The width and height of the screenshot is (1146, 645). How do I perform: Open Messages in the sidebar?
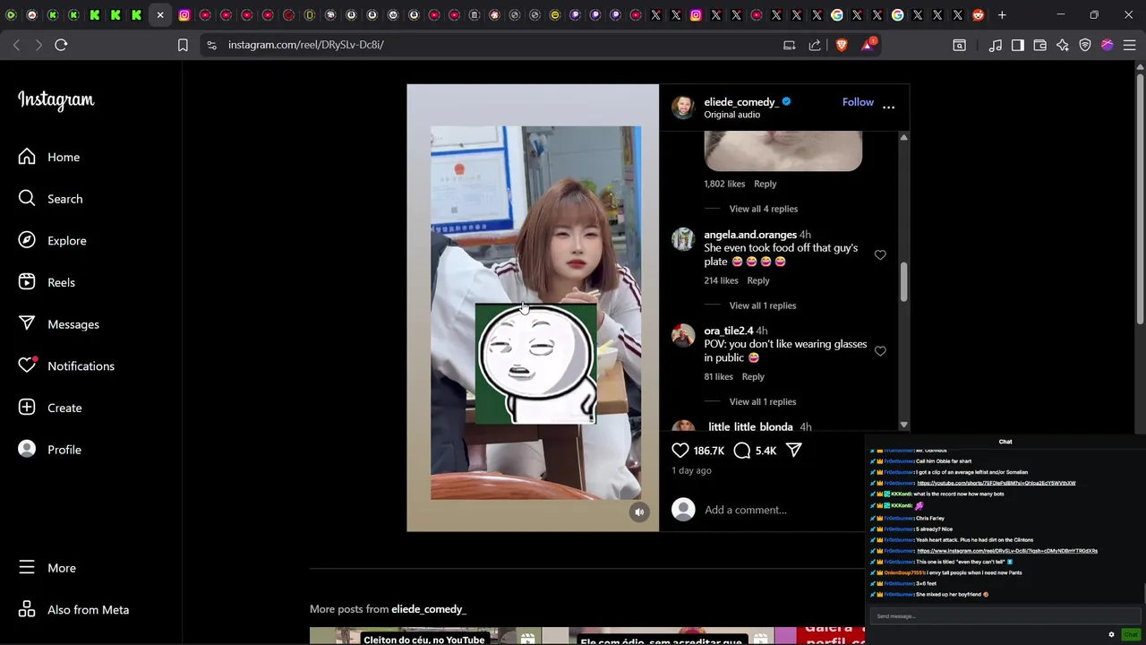click(x=58, y=324)
